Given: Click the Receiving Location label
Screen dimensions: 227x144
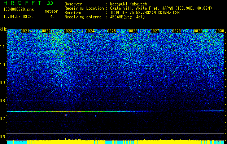Looking at the screenshot, I should (84, 8).
